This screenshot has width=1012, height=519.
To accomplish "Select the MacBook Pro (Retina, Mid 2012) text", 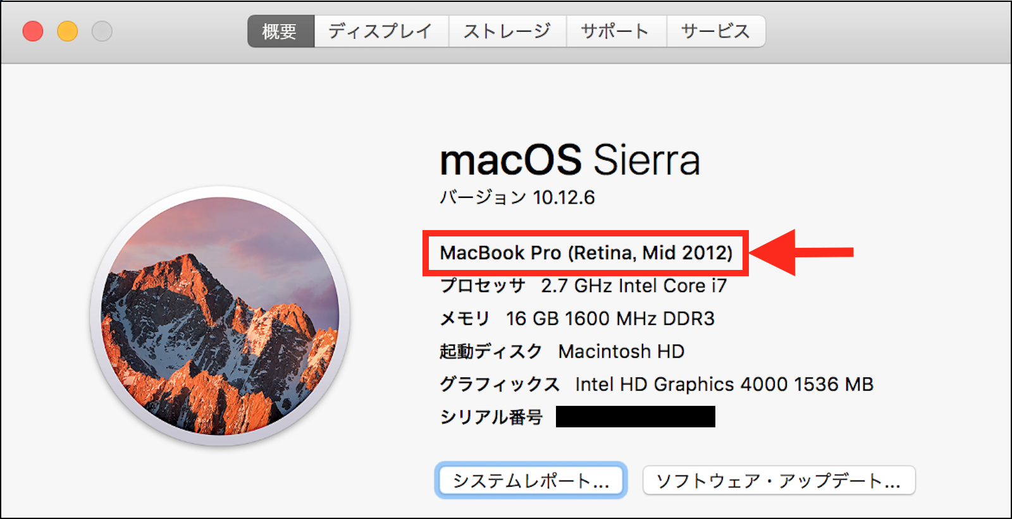I will coord(586,253).
